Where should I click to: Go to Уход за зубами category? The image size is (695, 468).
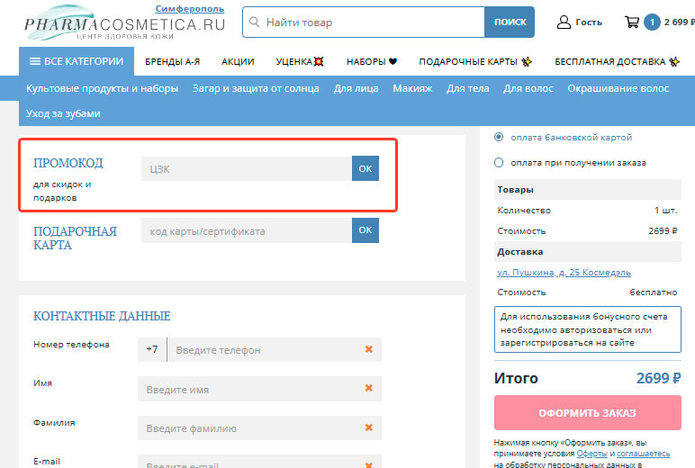point(63,113)
